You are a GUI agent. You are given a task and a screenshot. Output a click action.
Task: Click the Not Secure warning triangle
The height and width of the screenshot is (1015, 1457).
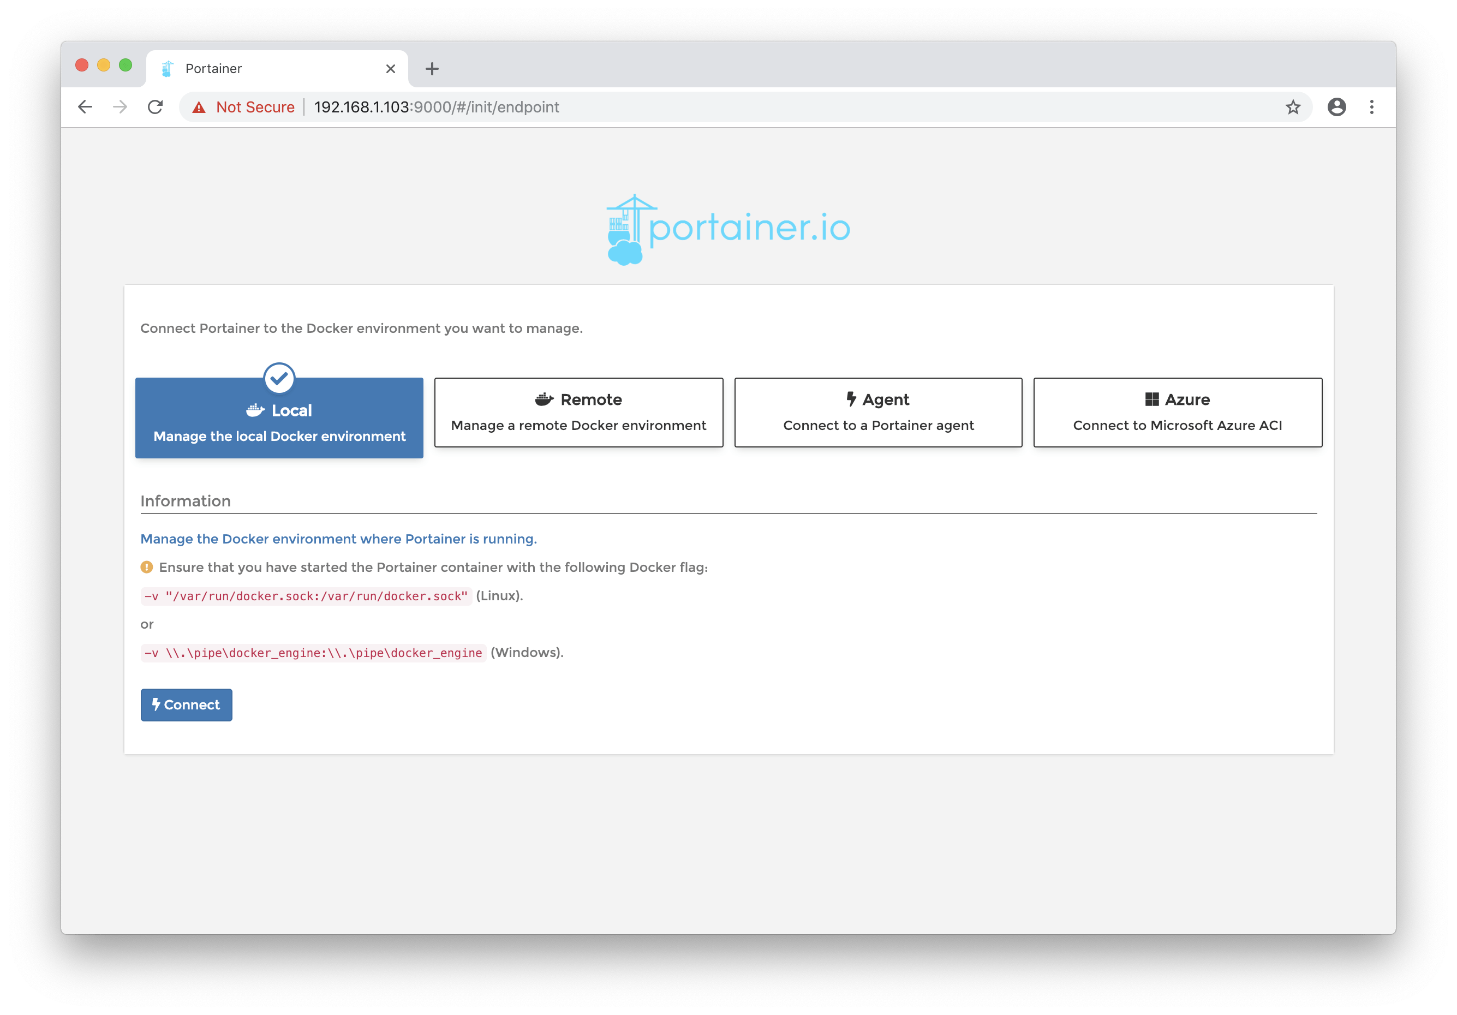[x=199, y=108]
